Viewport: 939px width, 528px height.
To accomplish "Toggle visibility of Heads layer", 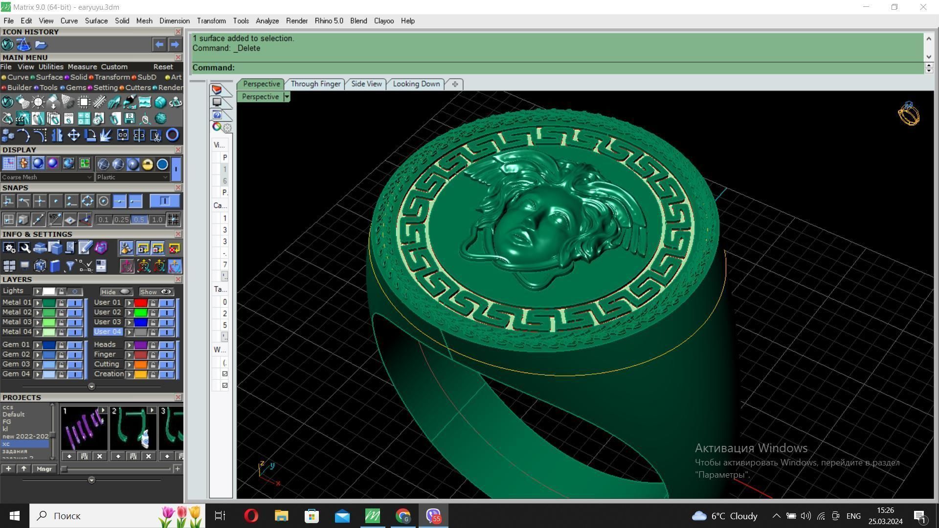I will tap(166, 345).
